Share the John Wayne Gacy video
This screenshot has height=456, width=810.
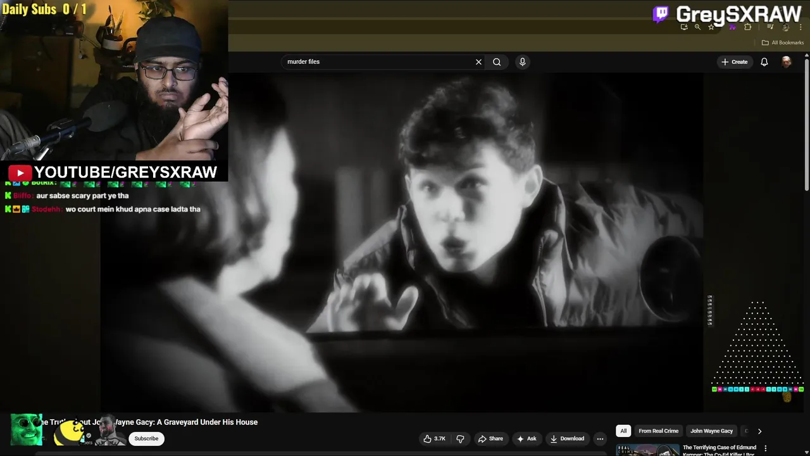tap(490, 438)
